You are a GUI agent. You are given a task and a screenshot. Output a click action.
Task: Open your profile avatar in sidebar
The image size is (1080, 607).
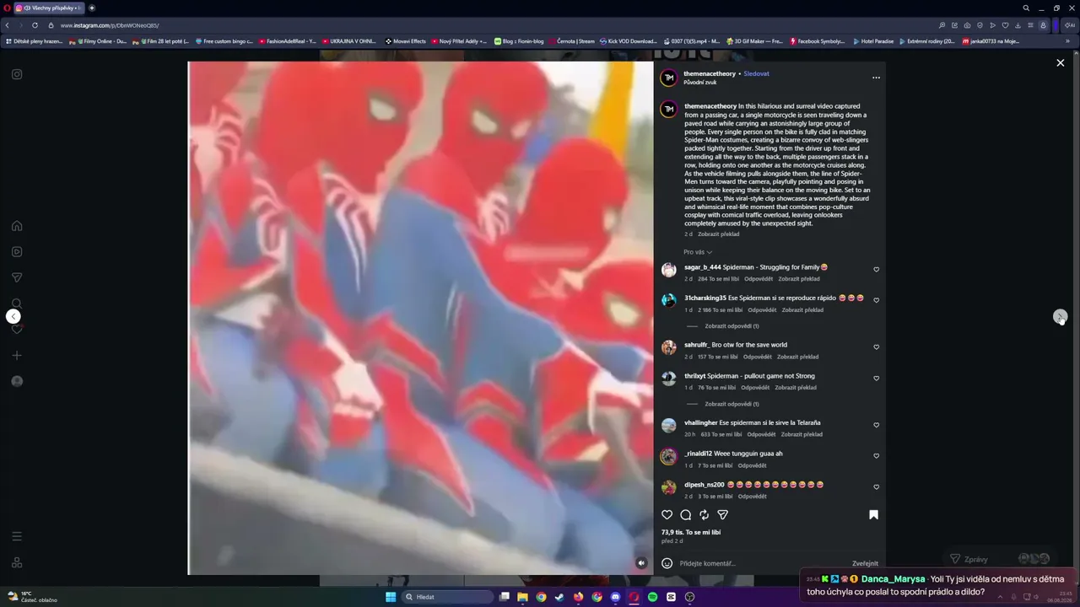click(x=17, y=381)
